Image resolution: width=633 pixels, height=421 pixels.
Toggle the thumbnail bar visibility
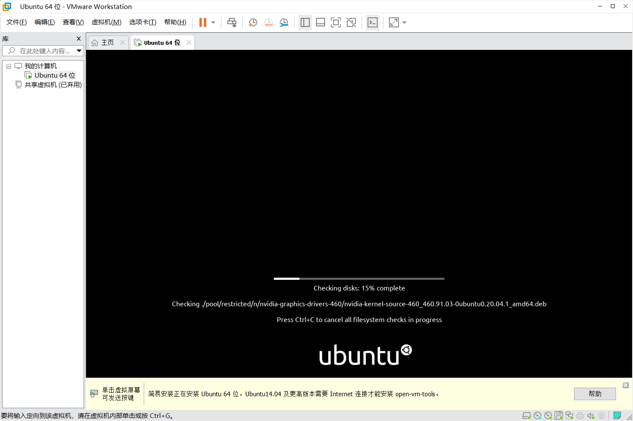320,22
